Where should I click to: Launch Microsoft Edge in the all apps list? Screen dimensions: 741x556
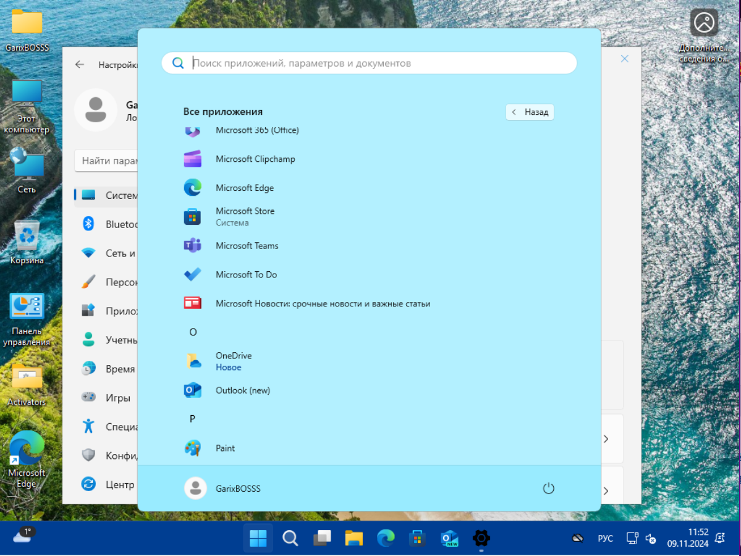pos(244,188)
